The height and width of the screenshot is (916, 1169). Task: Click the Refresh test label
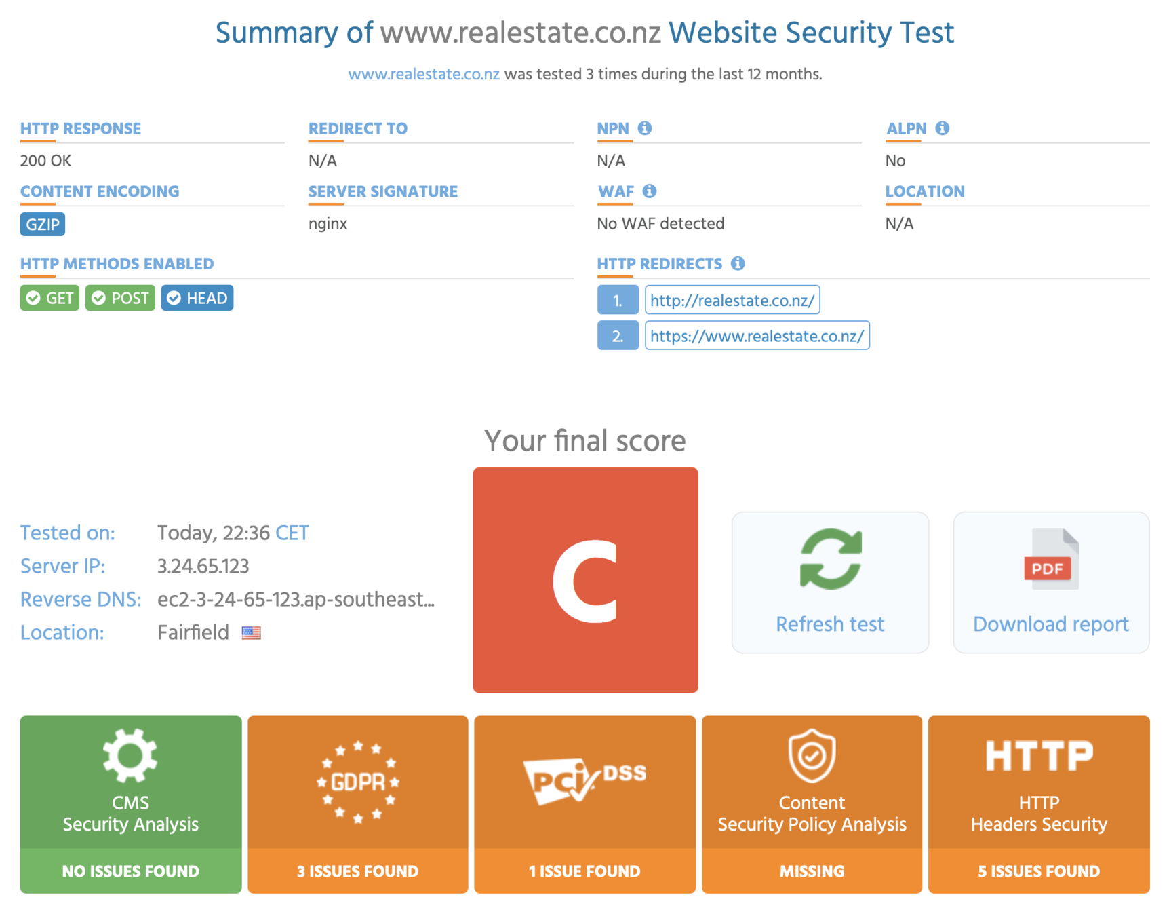point(830,624)
